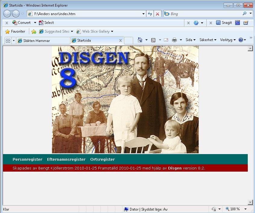Click the bold Disgen link in footer
The height and width of the screenshot is (213, 255).
point(175,168)
